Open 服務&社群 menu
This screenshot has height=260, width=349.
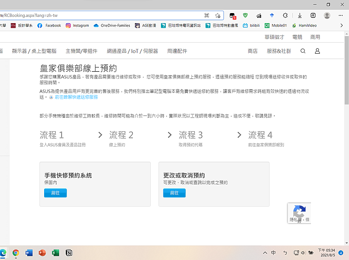coord(279,51)
